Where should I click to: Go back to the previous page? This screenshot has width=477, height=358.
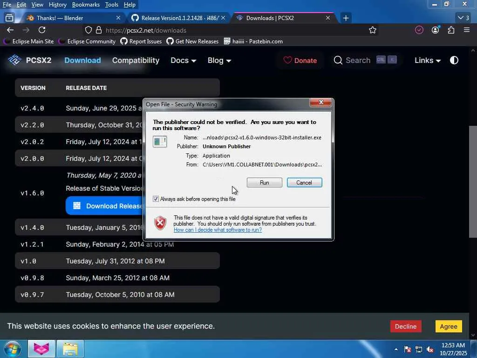10,30
